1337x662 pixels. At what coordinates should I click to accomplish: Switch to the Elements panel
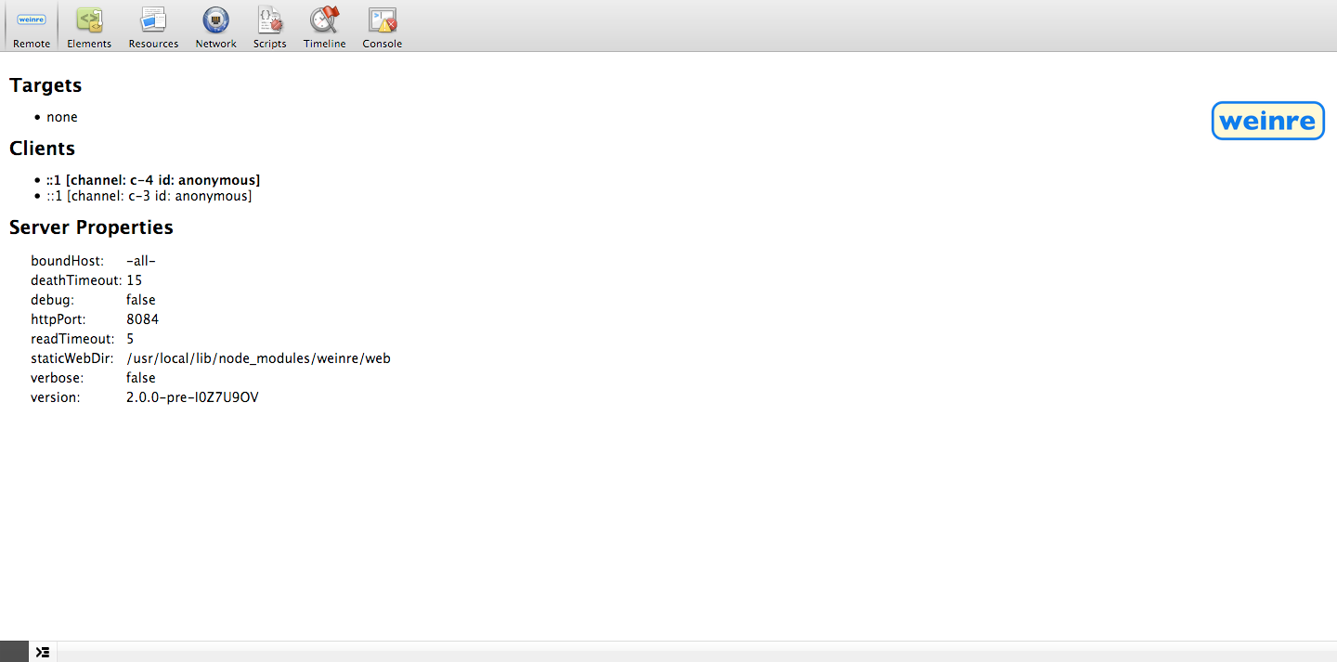pos(89,27)
